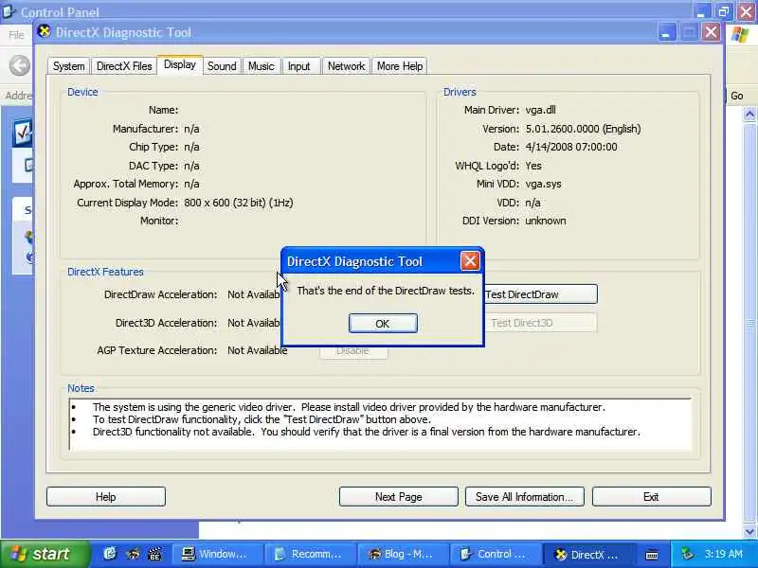The width and height of the screenshot is (758, 568).
Task: Click DDI Version value unknown
Action: click(546, 221)
